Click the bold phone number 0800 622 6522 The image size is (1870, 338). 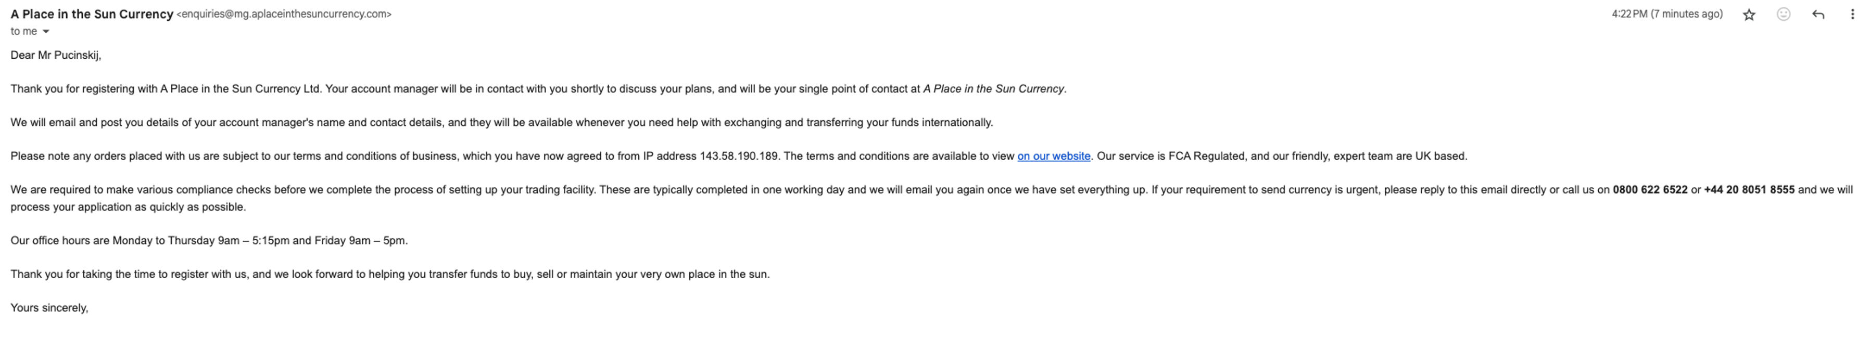coord(1649,190)
